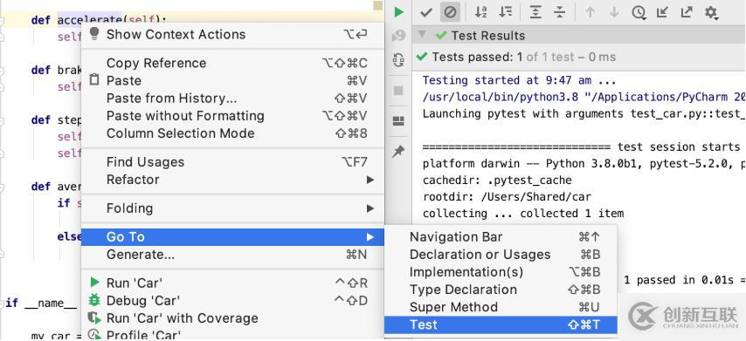Select Copy Reference menu entry
This screenshot has height=341, width=746.
(x=232, y=63)
